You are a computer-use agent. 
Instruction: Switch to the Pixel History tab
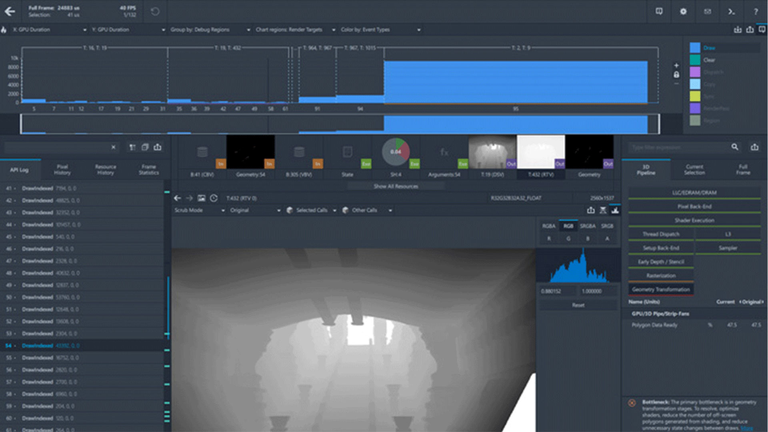(x=62, y=170)
